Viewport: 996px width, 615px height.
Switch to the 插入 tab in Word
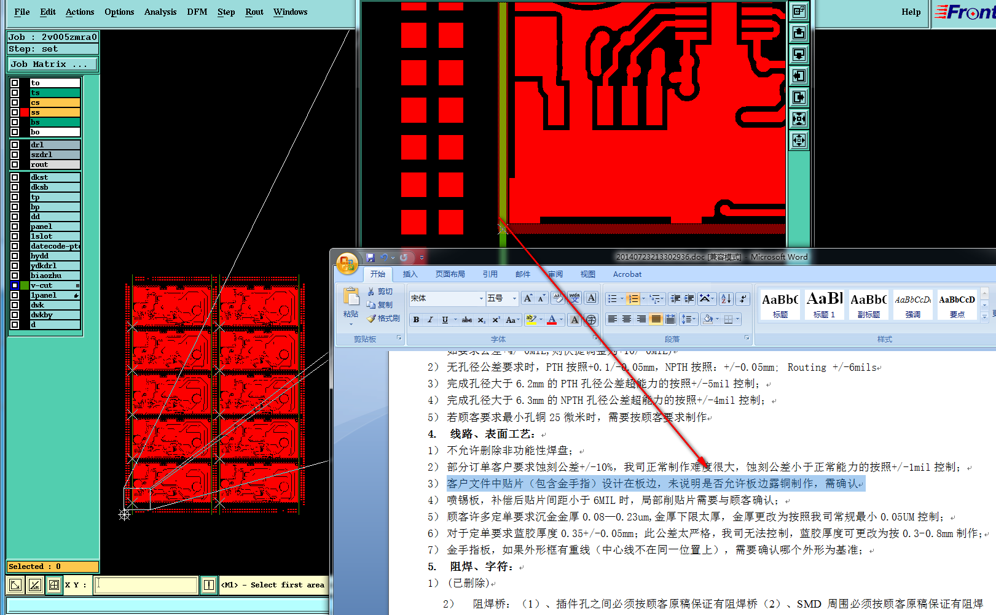click(410, 274)
